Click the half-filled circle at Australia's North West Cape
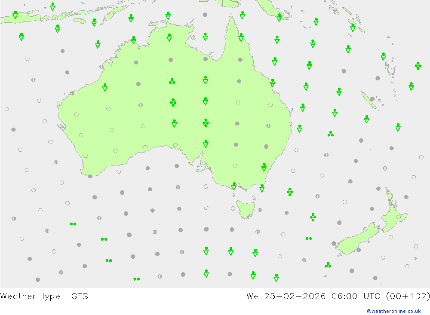This screenshot has width=430, height=315. tap(72, 94)
